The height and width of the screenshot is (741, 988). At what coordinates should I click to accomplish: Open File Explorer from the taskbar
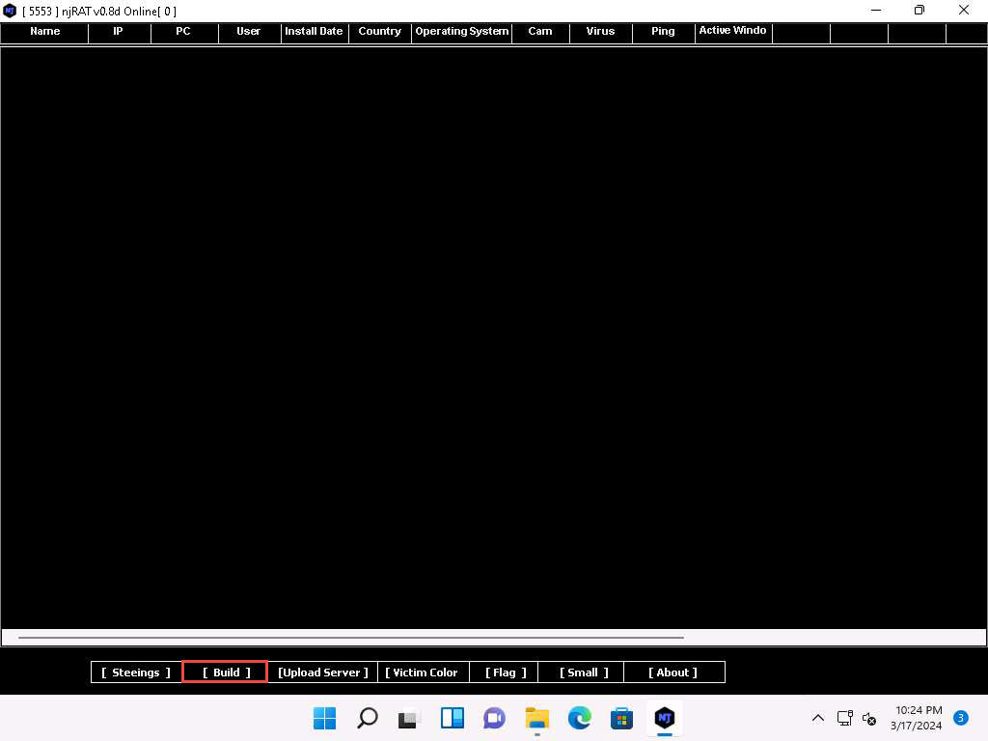point(537,718)
